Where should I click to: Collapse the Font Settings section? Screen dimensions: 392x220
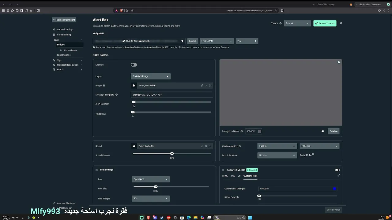tap(97, 170)
